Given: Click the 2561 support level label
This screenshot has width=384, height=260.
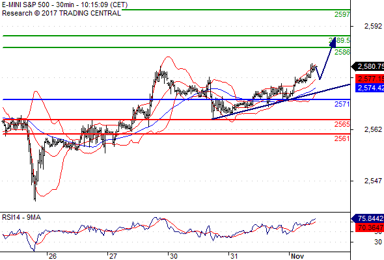Looking at the screenshot, I should click(342, 138).
